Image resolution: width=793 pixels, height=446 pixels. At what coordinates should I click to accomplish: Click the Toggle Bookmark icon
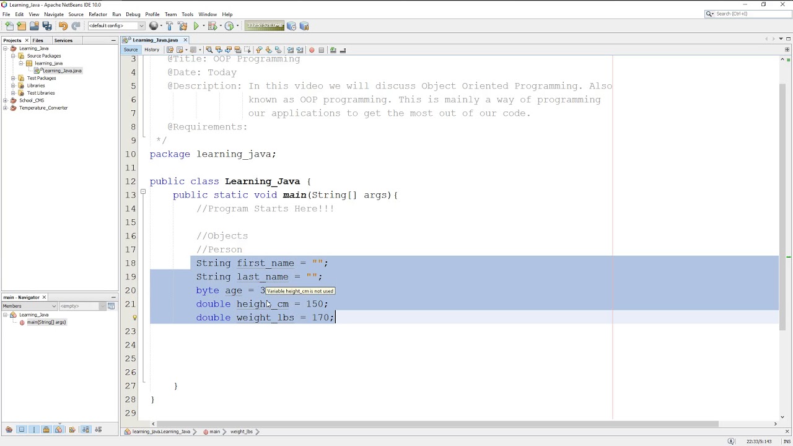(278, 50)
